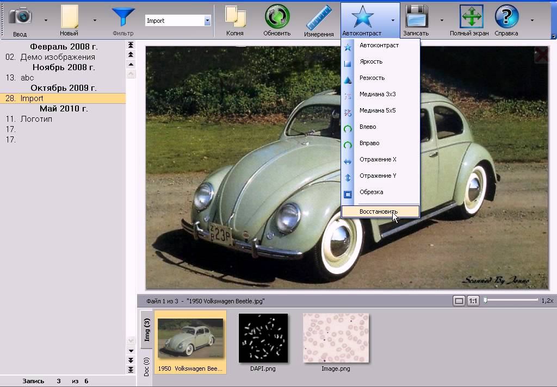
Task: Click the Копия copy icon
Action: click(x=235, y=17)
